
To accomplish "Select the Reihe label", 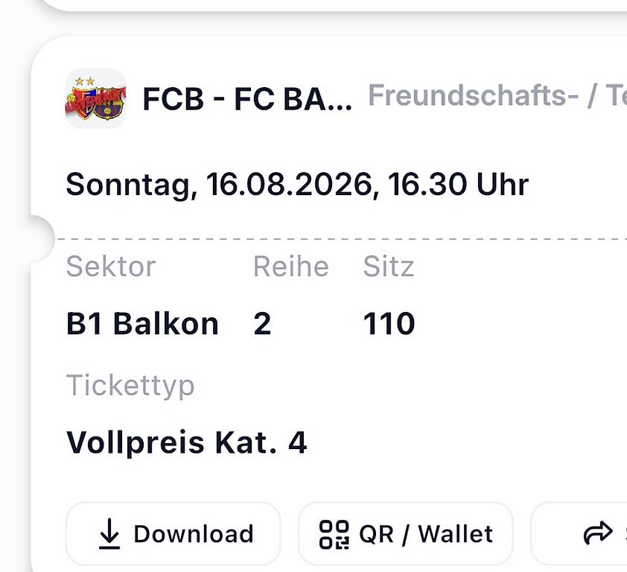I will 290,267.
